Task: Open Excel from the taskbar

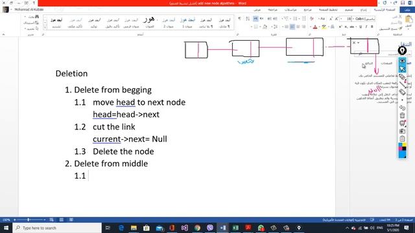Action: click(x=235, y=228)
